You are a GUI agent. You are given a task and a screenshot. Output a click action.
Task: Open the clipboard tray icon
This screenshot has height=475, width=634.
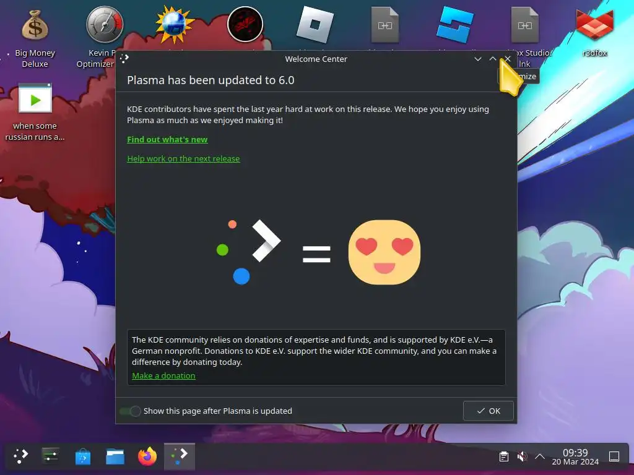point(504,456)
